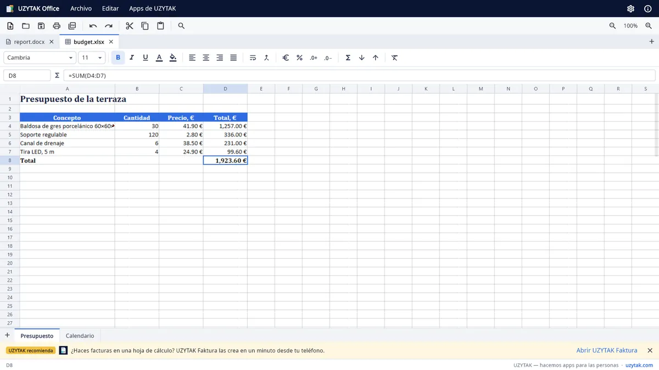This screenshot has height=370, width=659.
Task: Apply percent number format
Action: tap(299, 58)
